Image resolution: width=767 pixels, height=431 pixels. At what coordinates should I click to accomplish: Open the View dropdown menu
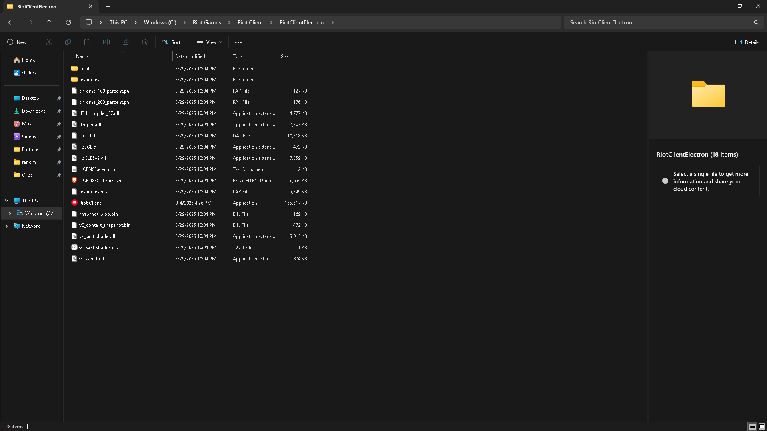tap(209, 42)
